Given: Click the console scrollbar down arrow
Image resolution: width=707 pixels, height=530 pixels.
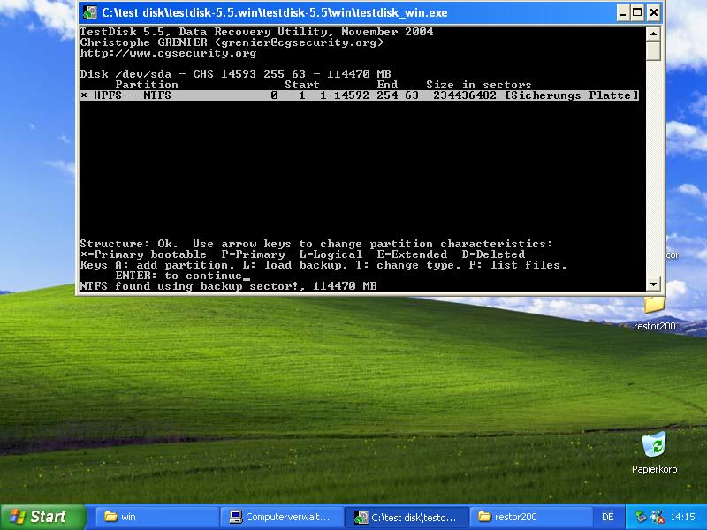Looking at the screenshot, I should [653, 284].
